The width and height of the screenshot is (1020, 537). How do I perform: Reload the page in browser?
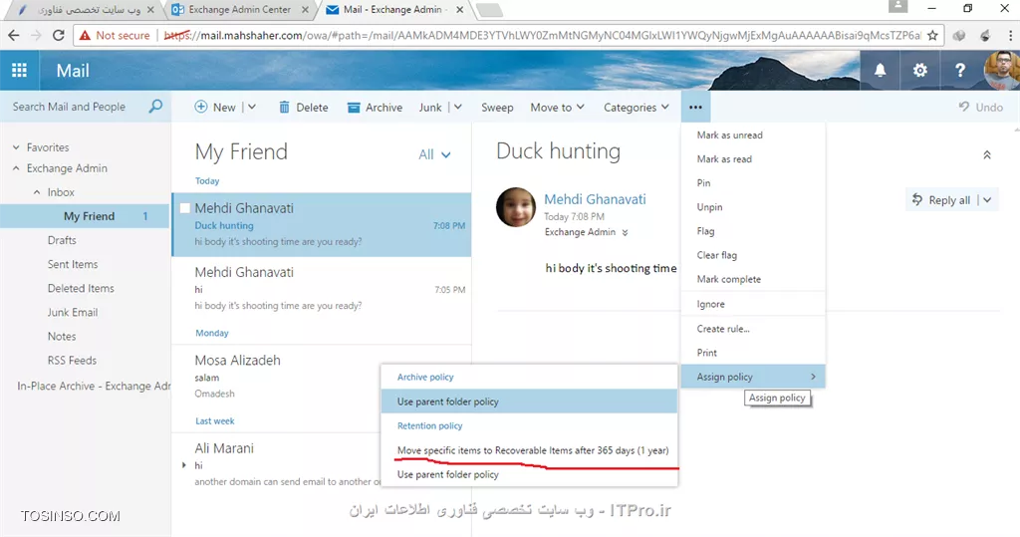pyautogui.click(x=59, y=35)
